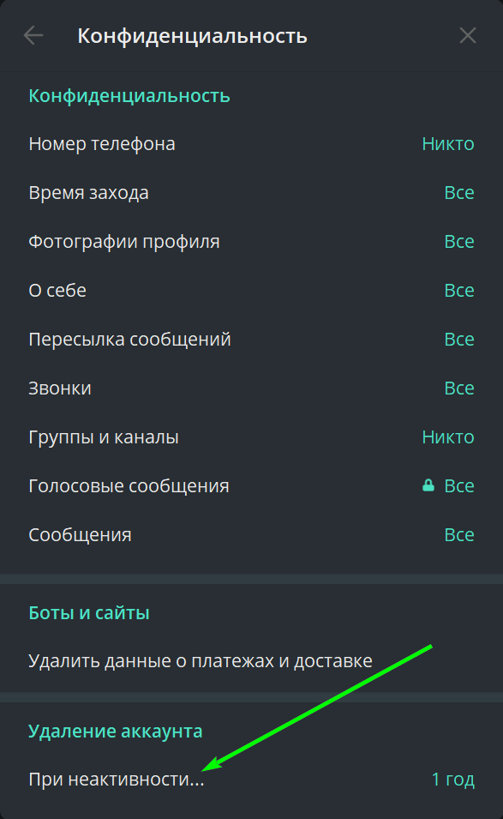Open При неактивности account deletion setting
This screenshot has height=819, width=503.
[252, 780]
